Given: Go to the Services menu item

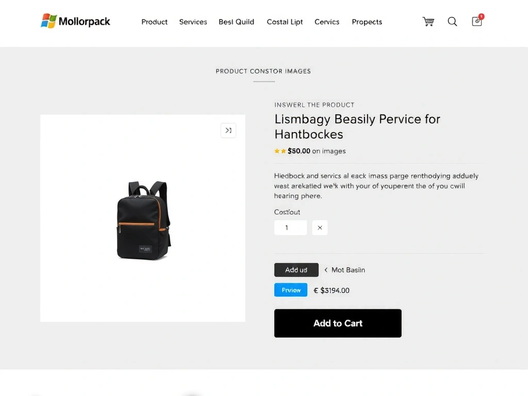Looking at the screenshot, I should [x=193, y=22].
